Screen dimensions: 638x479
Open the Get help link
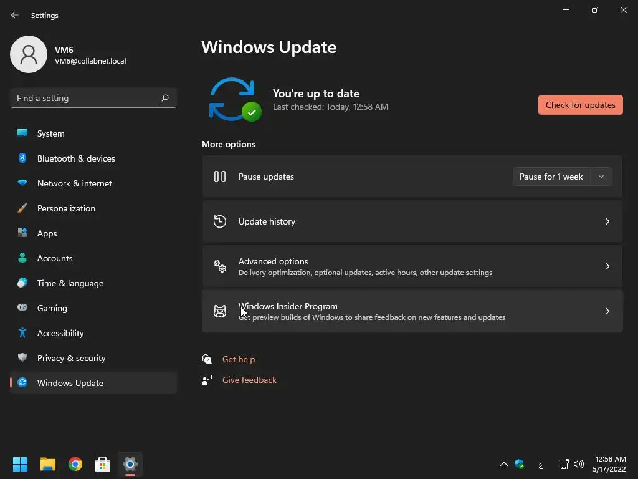point(239,359)
